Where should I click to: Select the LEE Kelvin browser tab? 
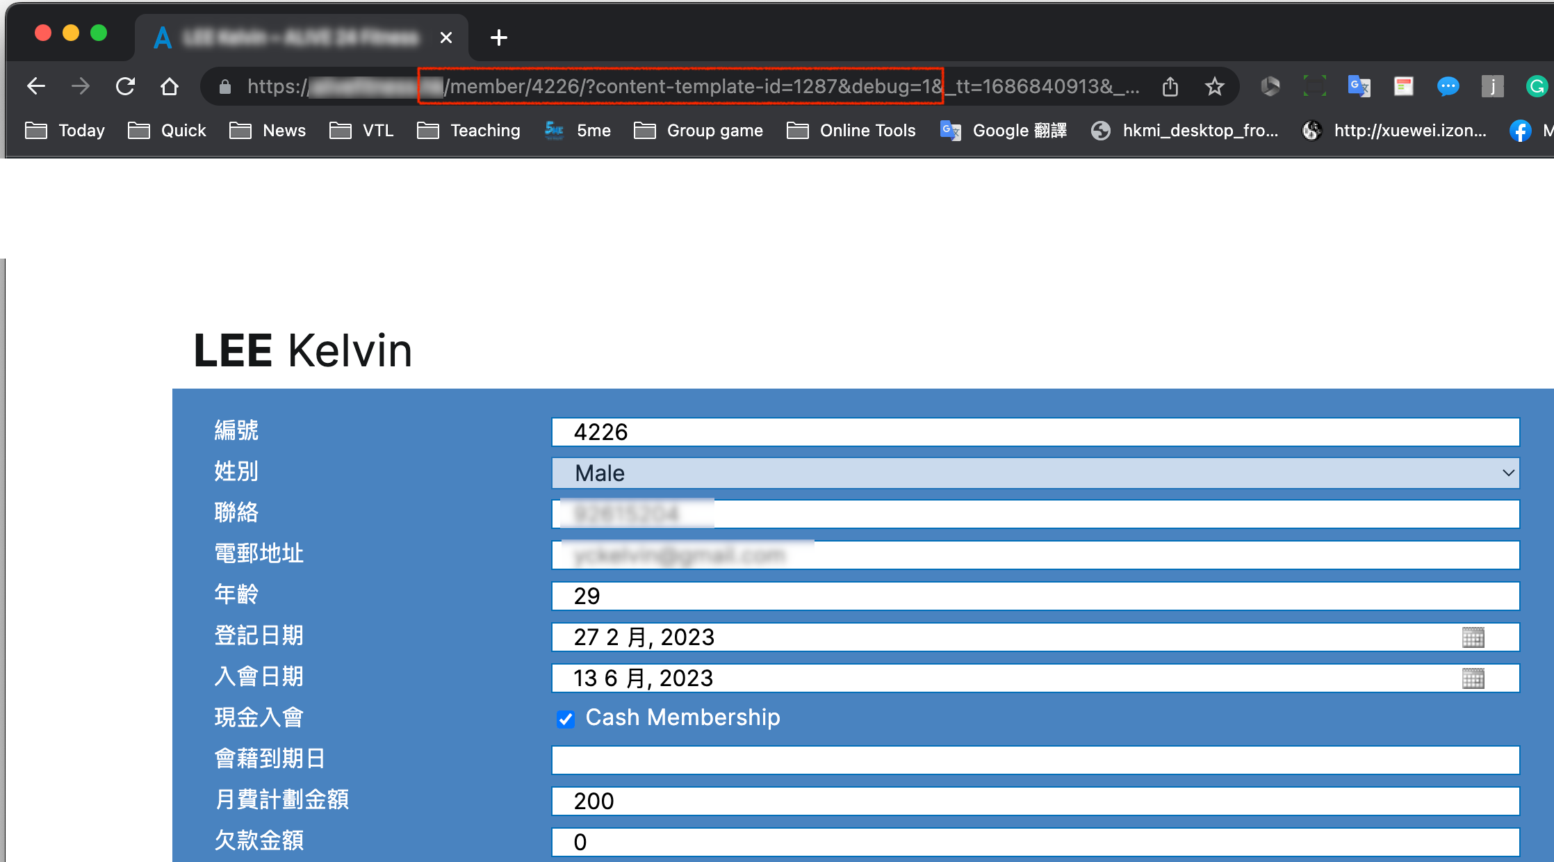300,38
